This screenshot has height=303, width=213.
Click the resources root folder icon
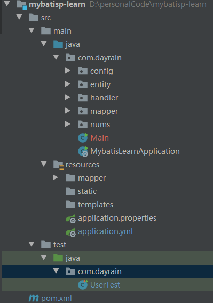(x=58, y=165)
